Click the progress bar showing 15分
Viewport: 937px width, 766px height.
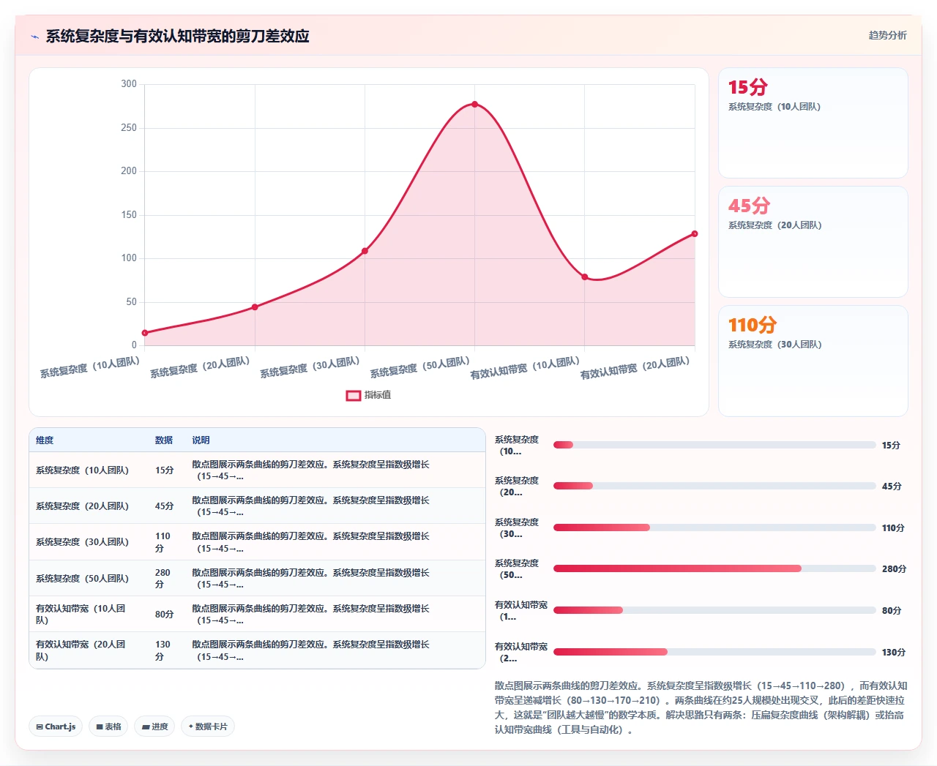pos(714,445)
